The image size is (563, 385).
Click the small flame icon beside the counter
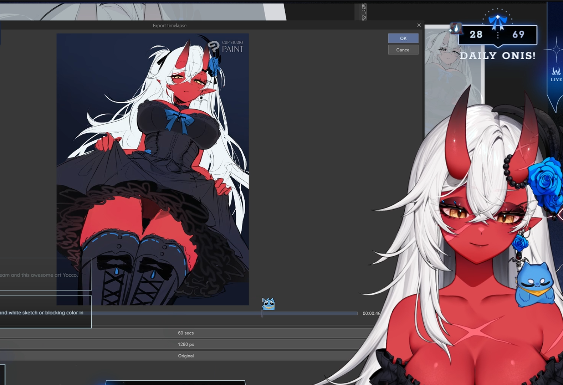[456, 28]
